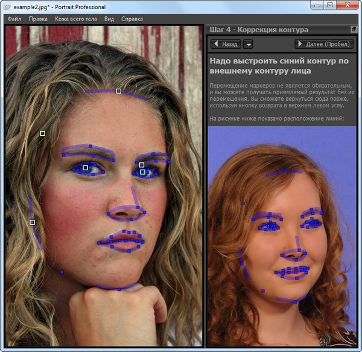Open the Справка menu
This screenshot has width=362, height=352.
point(132,19)
